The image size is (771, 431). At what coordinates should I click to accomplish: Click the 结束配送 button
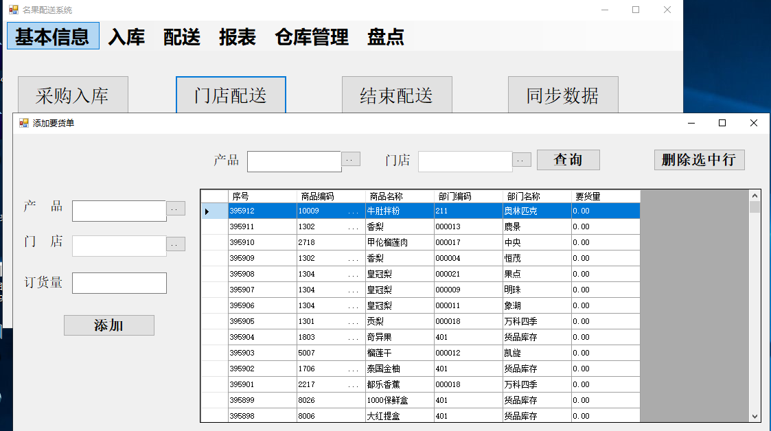(397, 94)
